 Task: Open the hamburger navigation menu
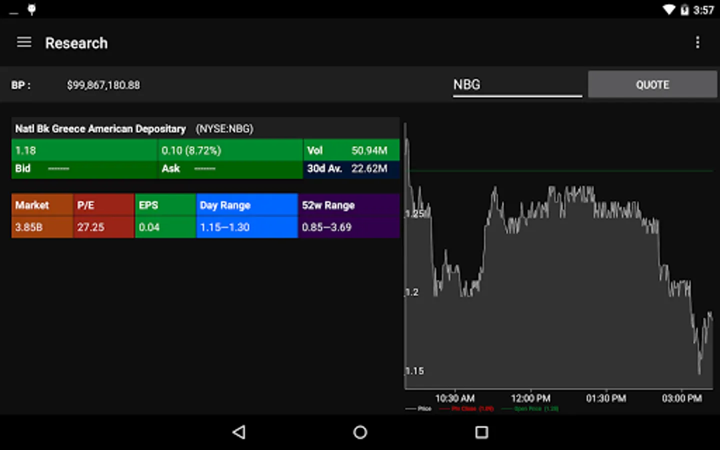point(24,42)
